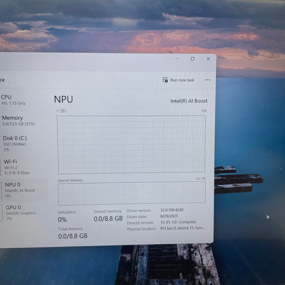The image size is (285, 285).
Task: Maximize the Task Manager window
Action: (193, 59)
